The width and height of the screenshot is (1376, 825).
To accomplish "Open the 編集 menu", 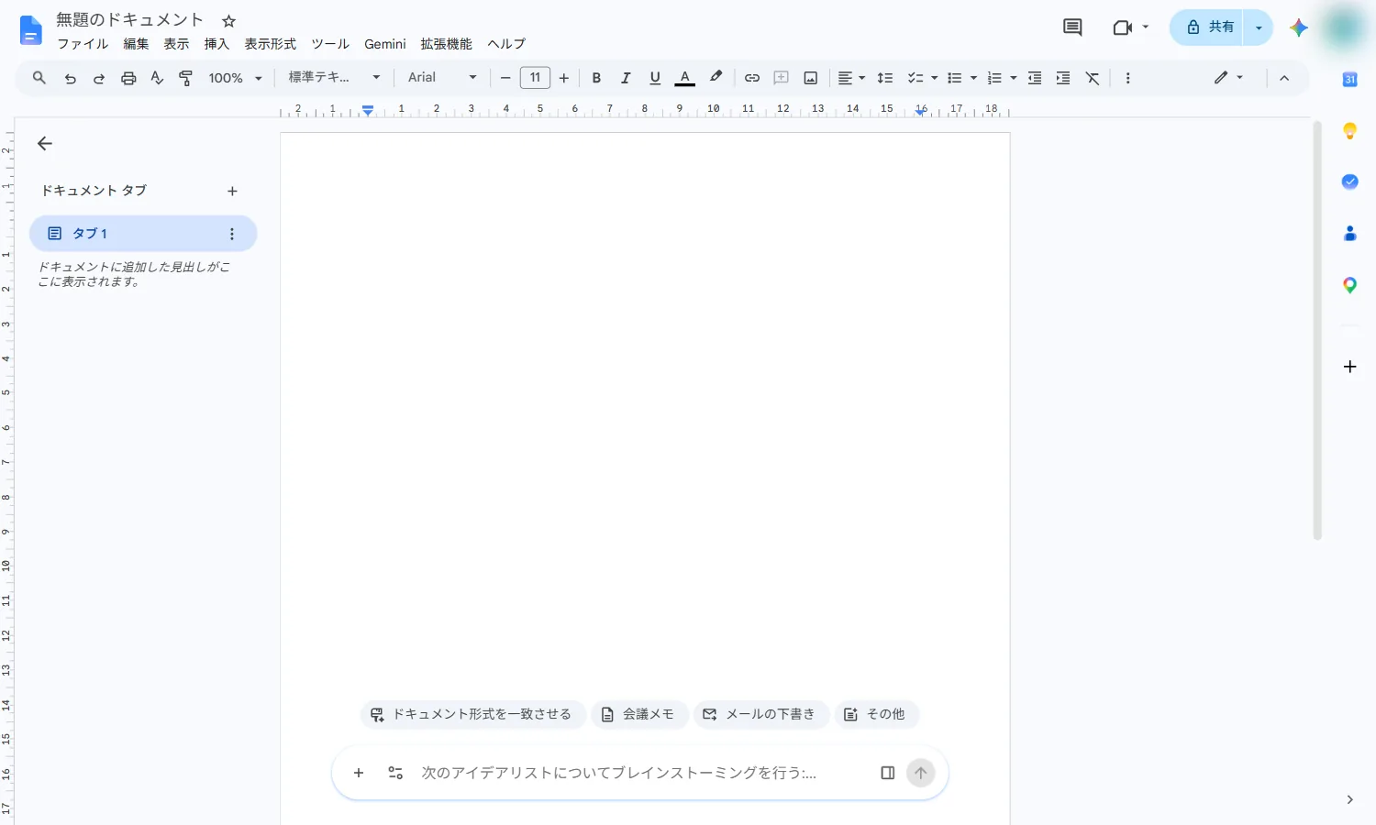I will tap(136, 44).
